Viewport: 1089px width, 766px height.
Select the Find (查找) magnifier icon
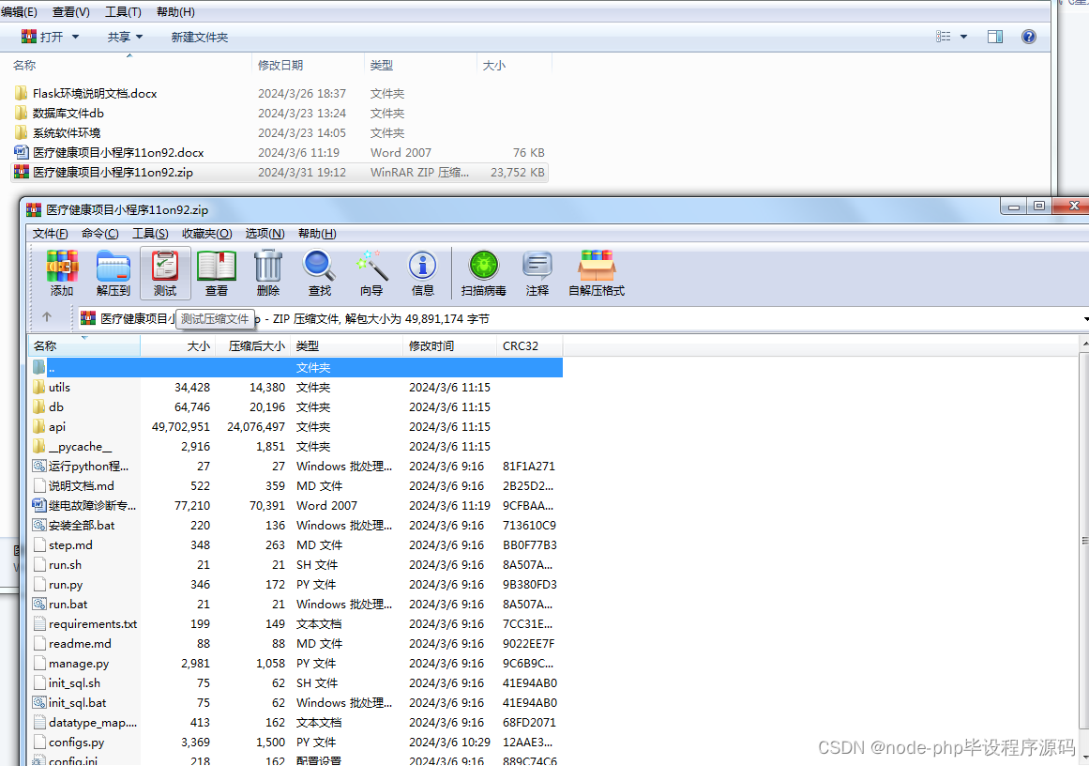pyautogui.click(x=319, y=272)
